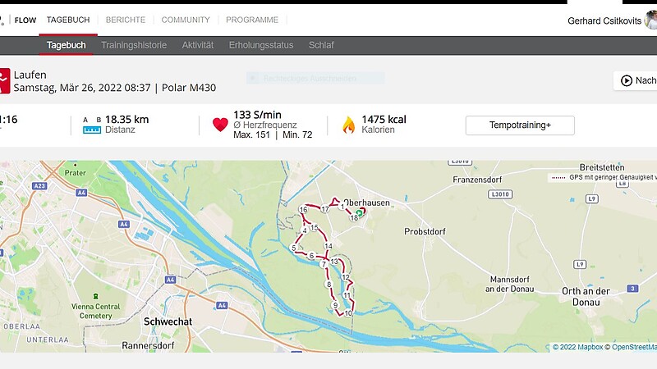Click the A-B distance icon
657x369 pixels.
(92, 125)
